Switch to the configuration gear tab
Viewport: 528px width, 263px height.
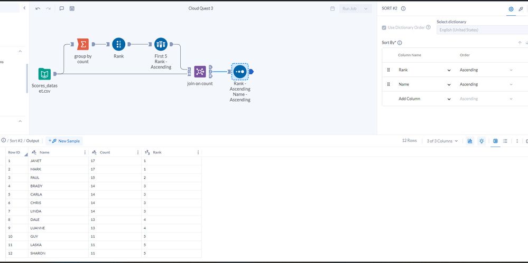(511, 9)
